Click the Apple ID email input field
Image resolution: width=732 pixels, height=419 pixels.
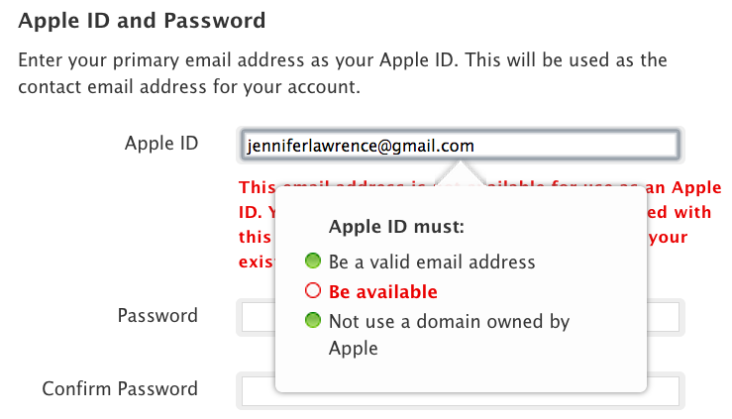pos(575,146)
